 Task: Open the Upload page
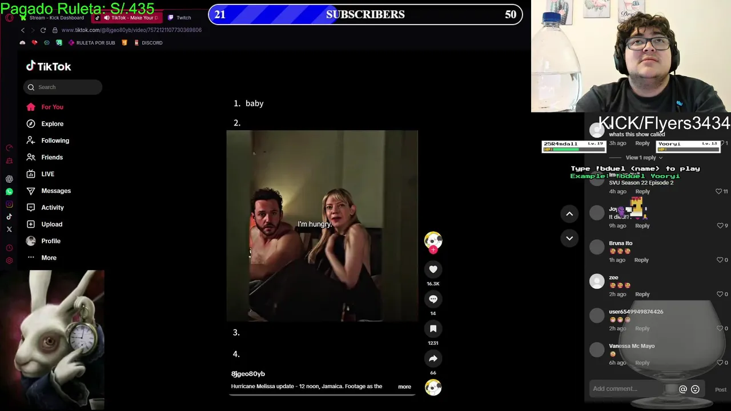tap(45, 224)
